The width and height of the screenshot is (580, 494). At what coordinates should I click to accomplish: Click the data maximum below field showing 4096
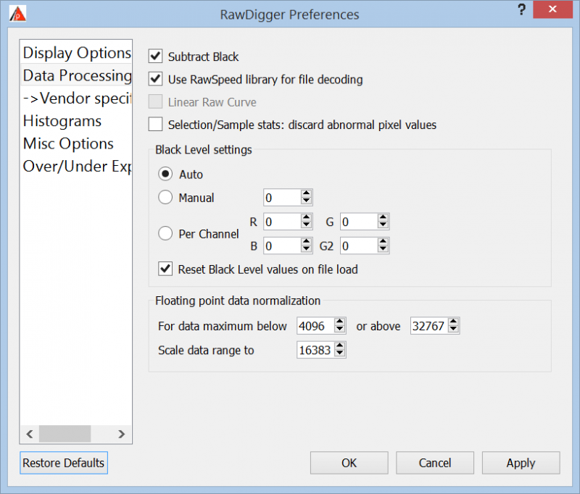point(316,326)
